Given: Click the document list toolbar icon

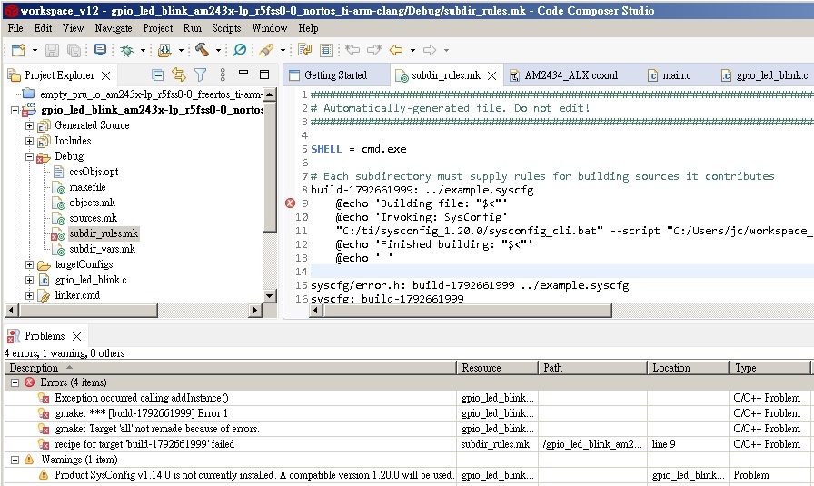Looking at the screenshot, I should (326, 50).
